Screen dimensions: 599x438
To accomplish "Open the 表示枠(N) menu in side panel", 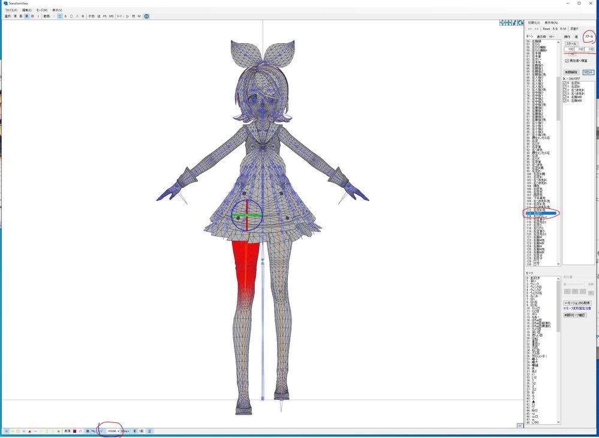I will pos(551,23).
